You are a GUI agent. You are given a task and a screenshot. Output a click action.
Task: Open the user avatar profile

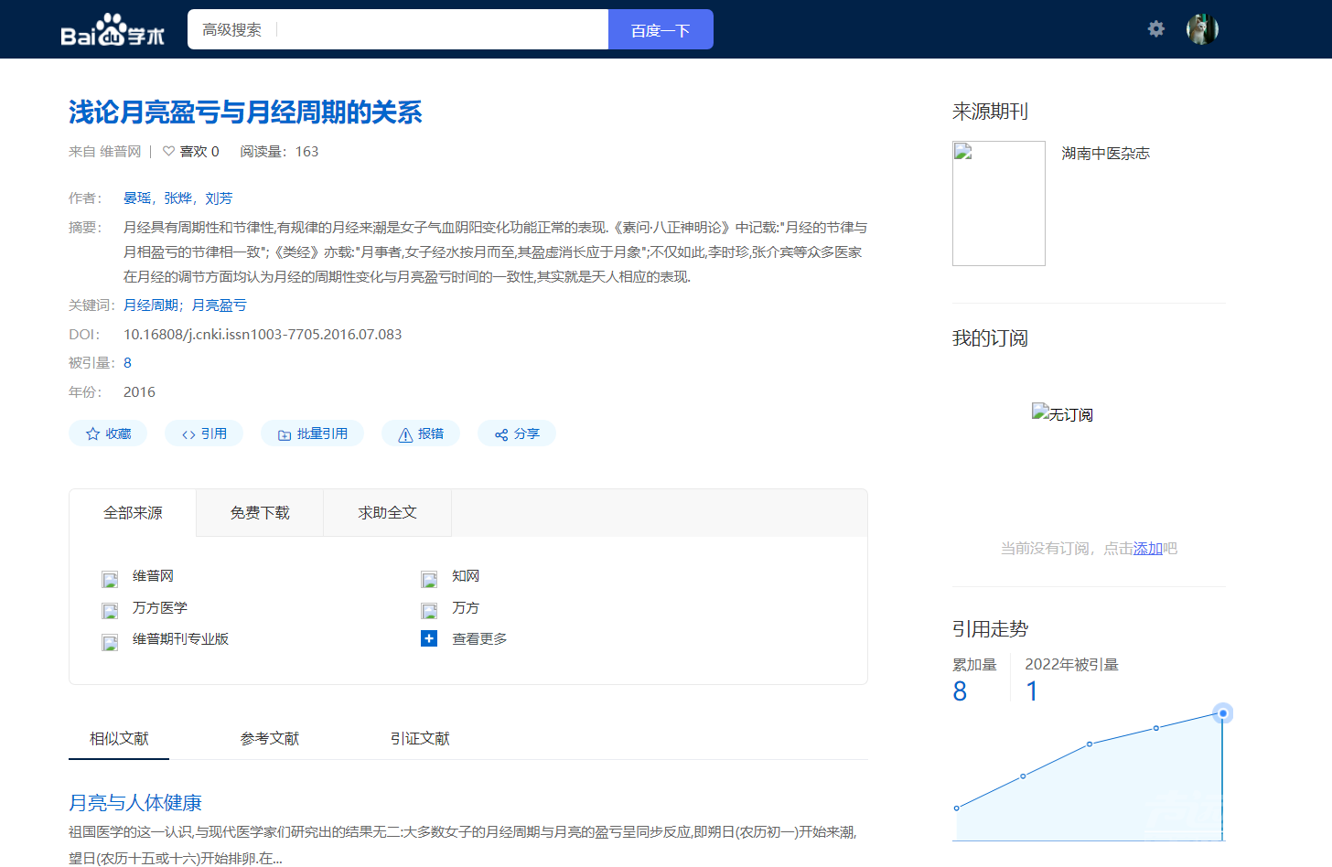(x=1202, y=29)
